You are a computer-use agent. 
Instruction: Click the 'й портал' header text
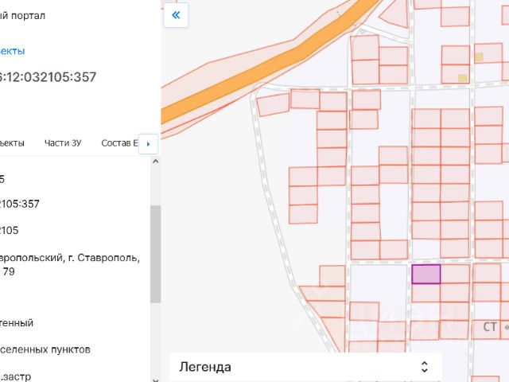[22, 15]
